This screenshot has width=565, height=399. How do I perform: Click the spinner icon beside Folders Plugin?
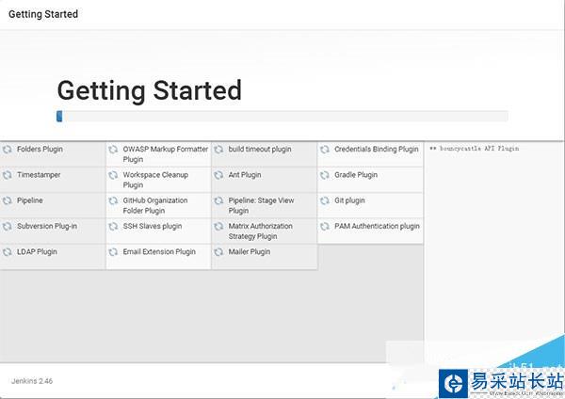(8, 150)
